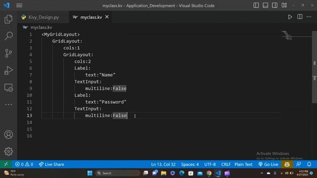Open Customize Layout options
This screenshot has width=317, height=178.
[x=284, y=5]
